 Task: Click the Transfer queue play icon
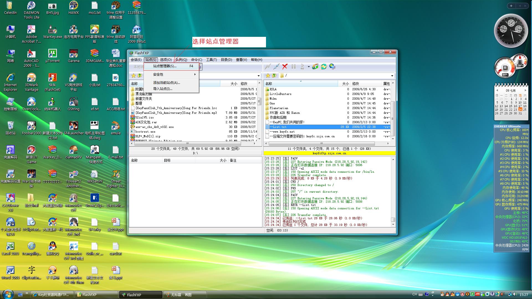302,67
